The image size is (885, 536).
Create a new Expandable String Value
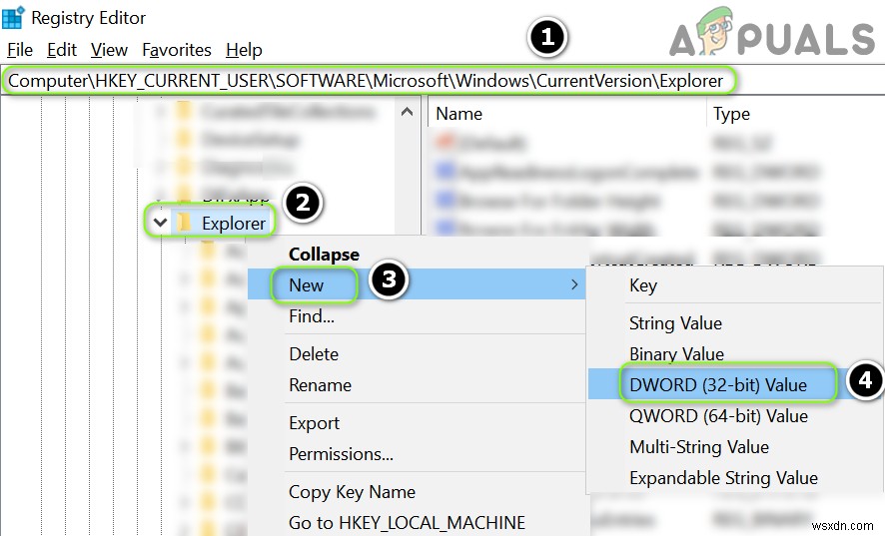coord(723,478)
